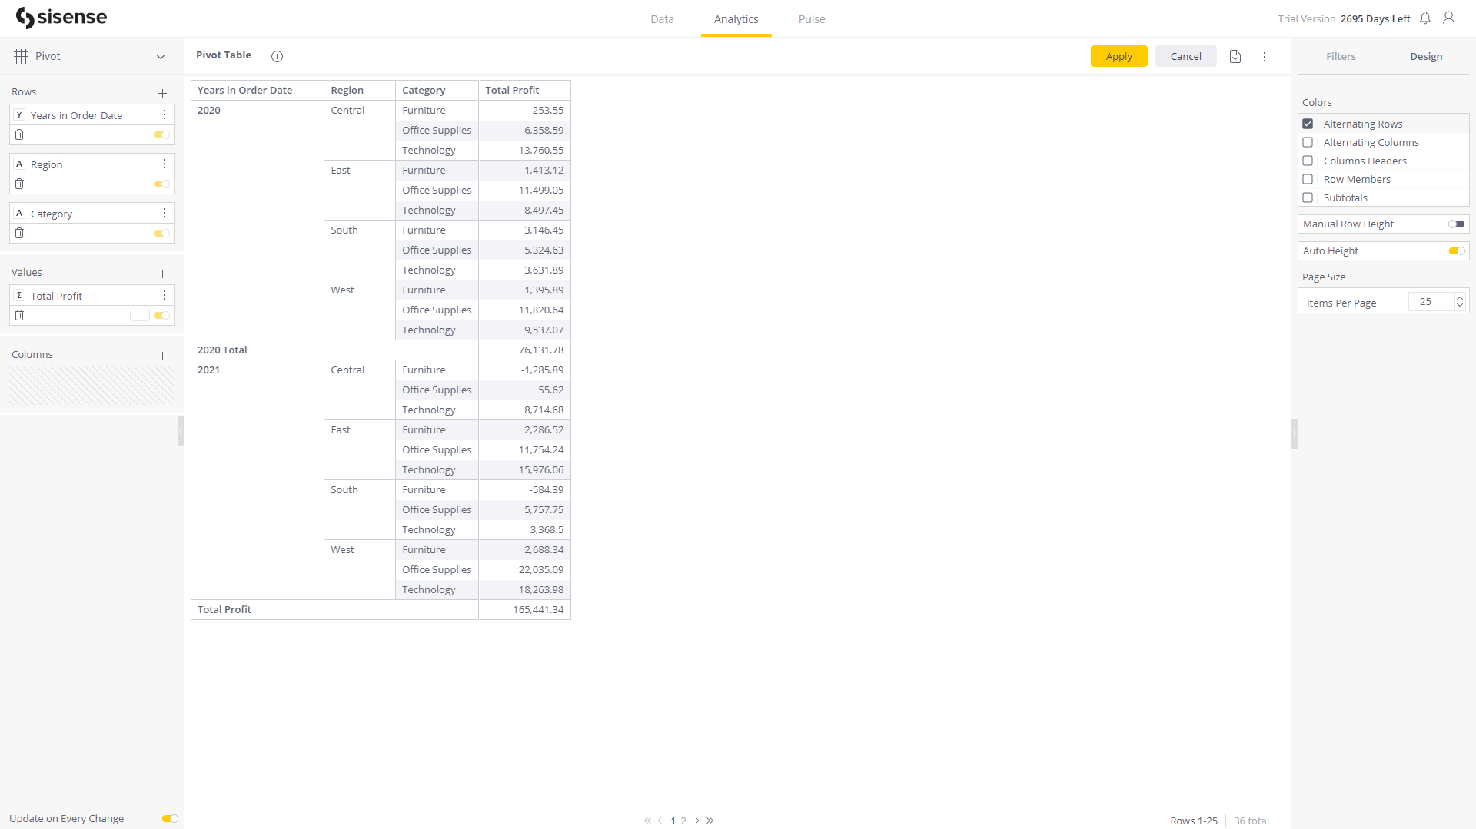This screenshot has height=829, width=1476.
Task: Collapse the left data panel
Action: click(x=181, y=431)
